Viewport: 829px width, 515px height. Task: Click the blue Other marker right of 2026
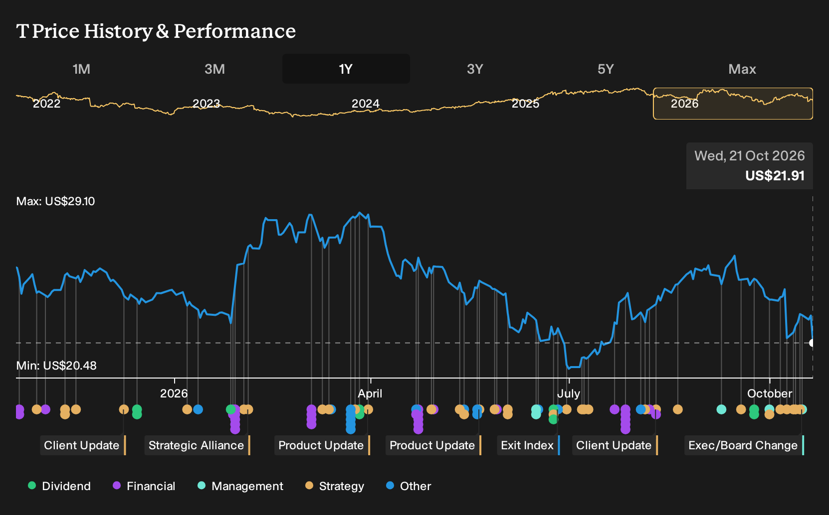(198, 409)
